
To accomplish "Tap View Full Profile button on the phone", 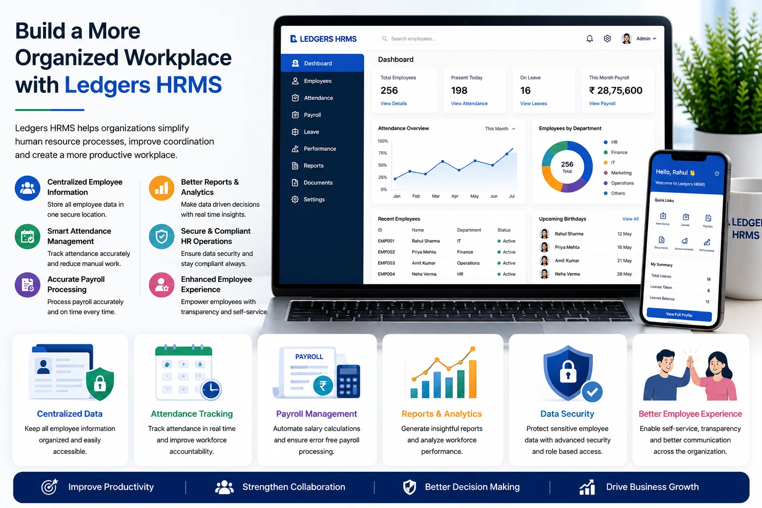I will (679, 315).
